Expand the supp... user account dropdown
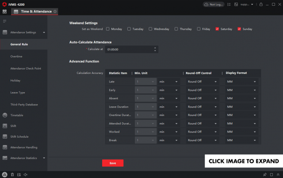Image resolution: width=283 pixels, height=178 pixels. click(247, 4)
